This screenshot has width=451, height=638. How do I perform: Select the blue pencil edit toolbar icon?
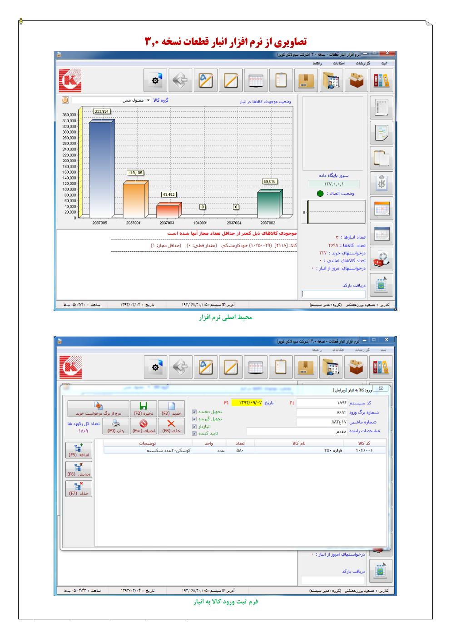pyautogui.click(x=206, y=80)
